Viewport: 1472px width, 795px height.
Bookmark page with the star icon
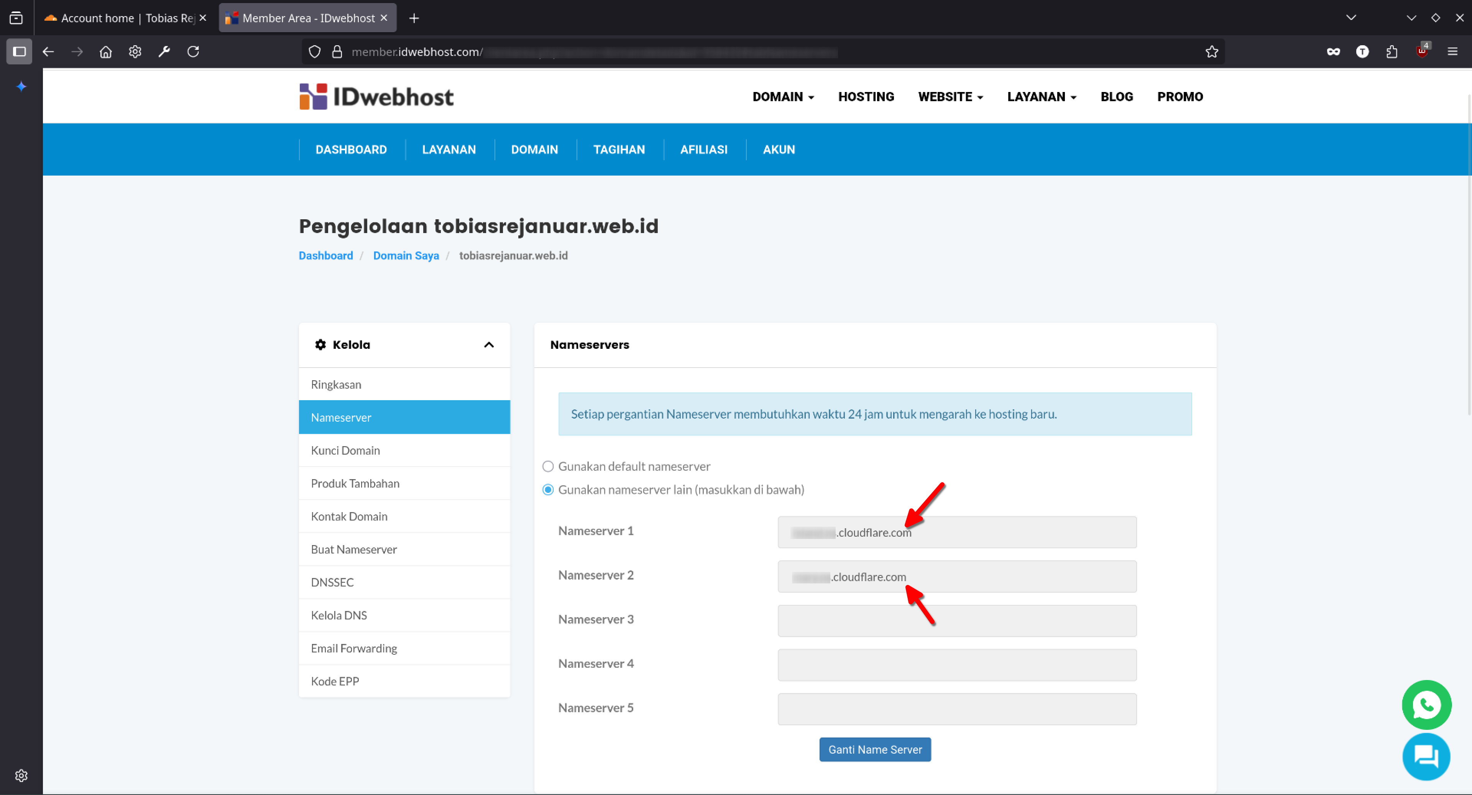pyautogui.click(x=1211, y=52)
